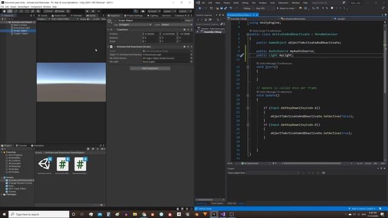Click the taskbar search box
The height and width of the screenshot is (218, 388).
(39, 214)
